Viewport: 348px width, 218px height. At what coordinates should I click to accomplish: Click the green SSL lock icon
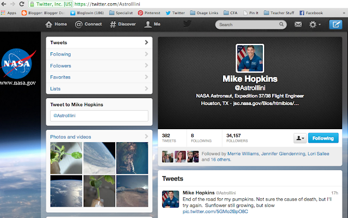point(32,4)
